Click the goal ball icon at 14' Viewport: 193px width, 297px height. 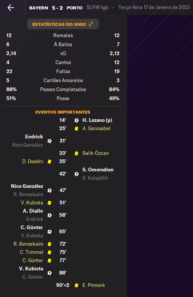[x=76, y=120]
